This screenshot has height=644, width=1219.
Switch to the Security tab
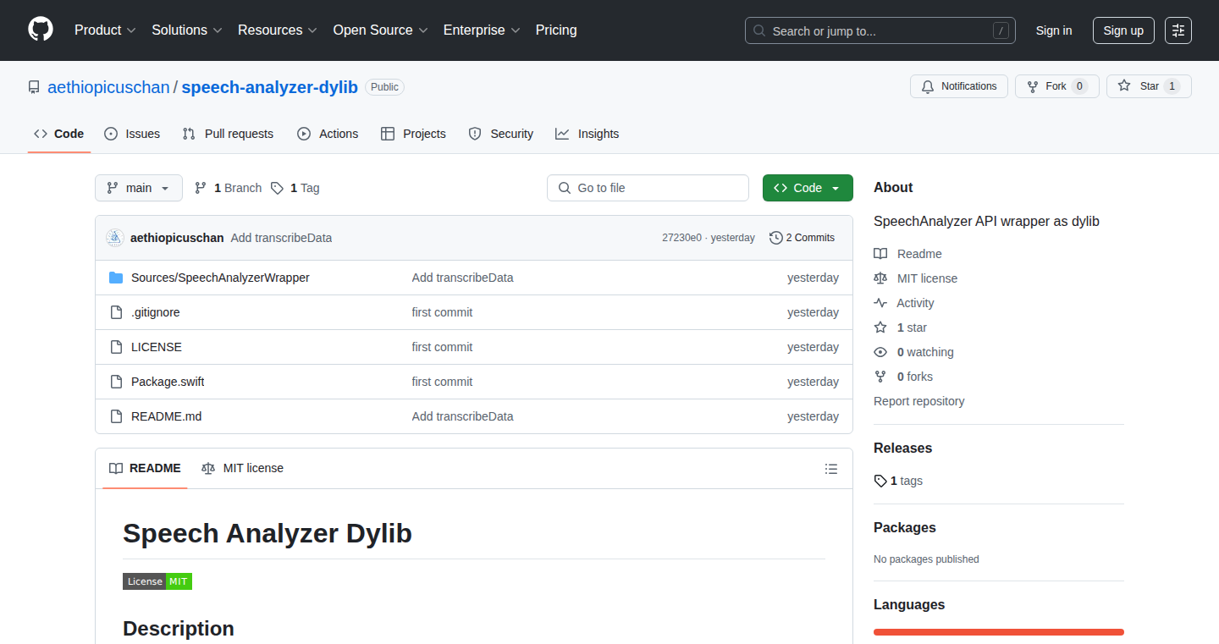point(501,134)
